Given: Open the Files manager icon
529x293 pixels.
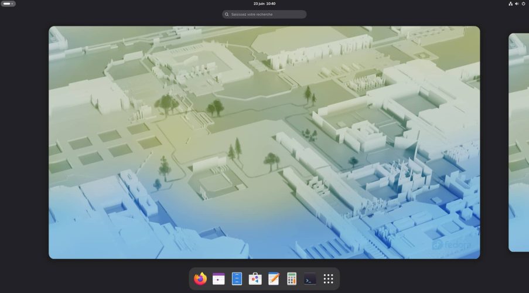Looking at the screenshot, I should click(x=237, y=279).
